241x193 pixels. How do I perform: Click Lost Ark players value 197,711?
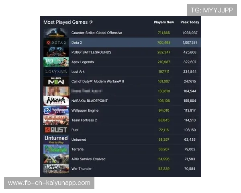164,72
